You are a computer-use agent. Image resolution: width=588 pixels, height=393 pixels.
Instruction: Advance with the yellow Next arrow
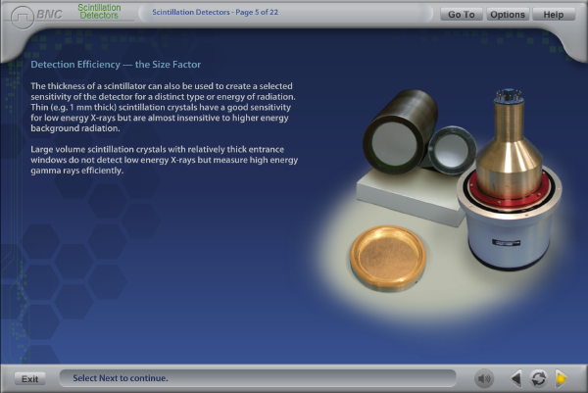[561, 378]
